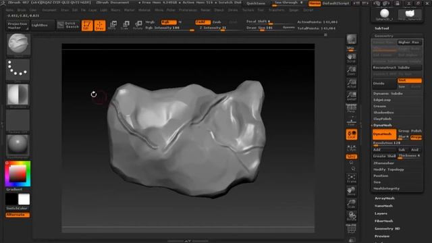Expand the Crease subsection
432x243 pixels.
(x=379, y=107)
